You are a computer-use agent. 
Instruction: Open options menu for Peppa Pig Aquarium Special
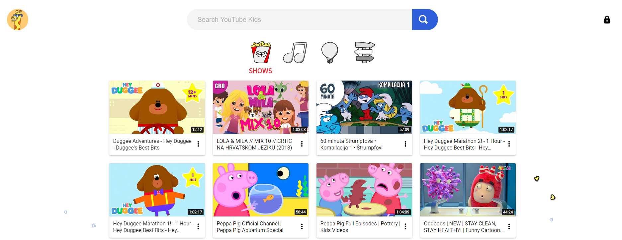pyautogui.click(x=302, y=226)
